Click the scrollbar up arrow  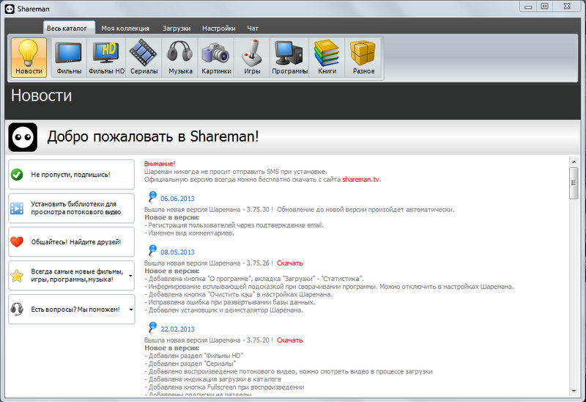coord(574,161)
